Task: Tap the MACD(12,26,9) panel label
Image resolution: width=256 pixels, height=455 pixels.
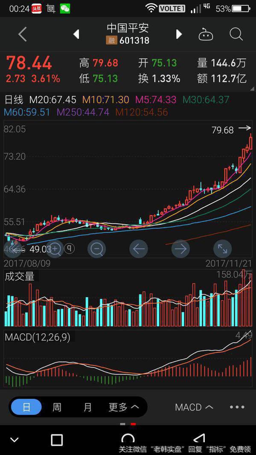Action: click(x=38, y=337)
